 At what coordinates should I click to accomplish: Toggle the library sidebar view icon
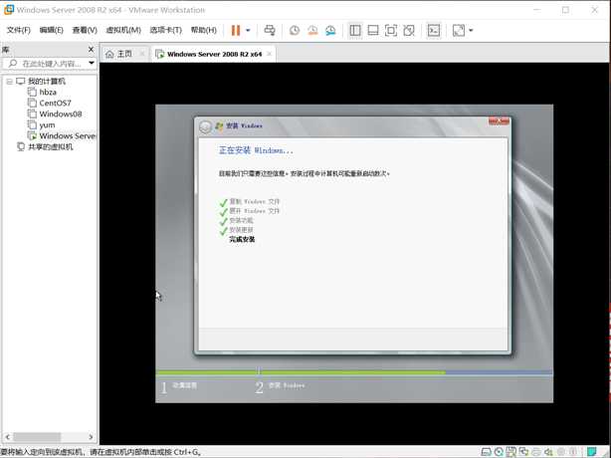click(x=355, y=31)
